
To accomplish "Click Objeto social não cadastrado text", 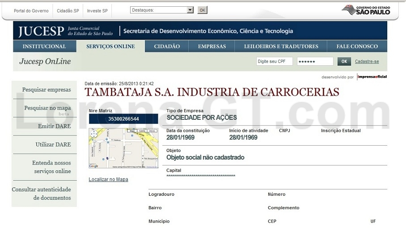I will [x=205, y=157].
